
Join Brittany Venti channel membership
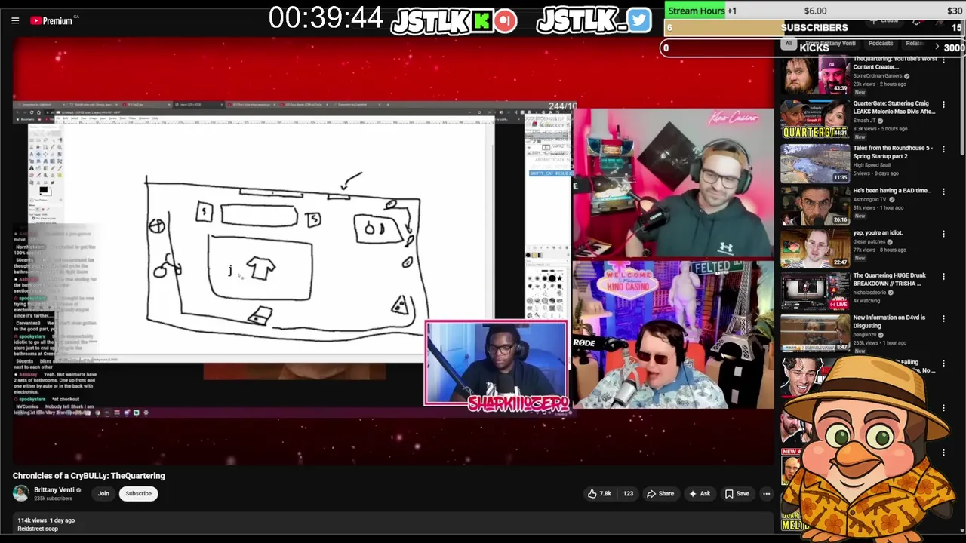[x=103, y=493]
